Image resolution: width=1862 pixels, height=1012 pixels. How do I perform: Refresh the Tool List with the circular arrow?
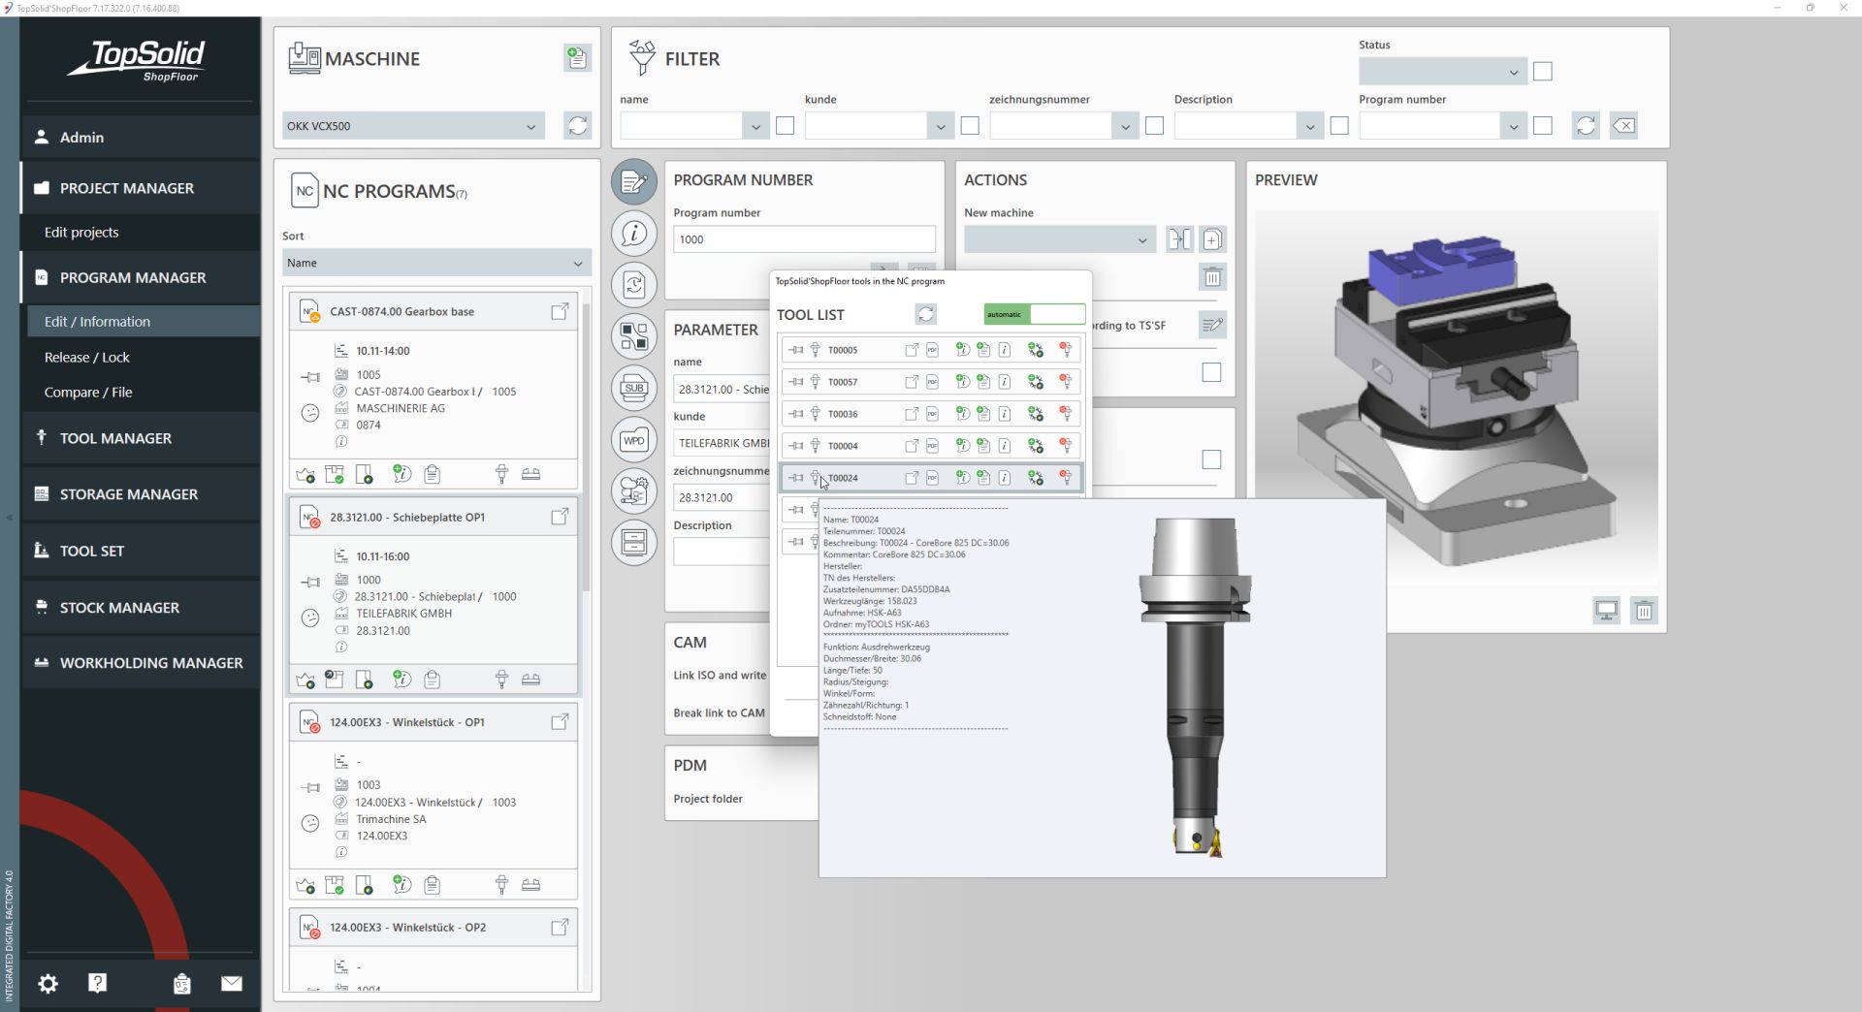click(x=926, y=314)
